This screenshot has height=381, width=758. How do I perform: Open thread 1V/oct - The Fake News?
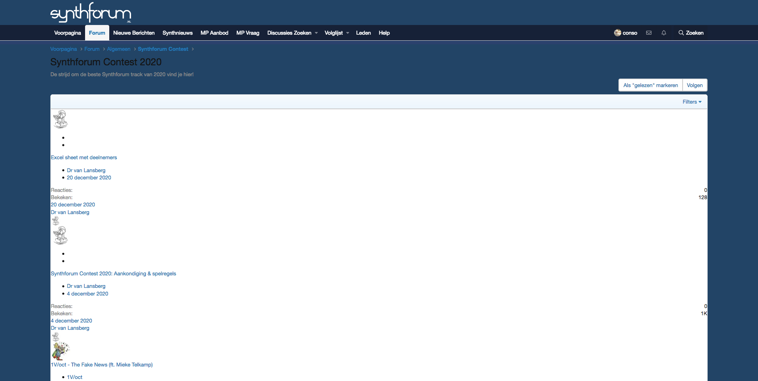tap(102, 365)
